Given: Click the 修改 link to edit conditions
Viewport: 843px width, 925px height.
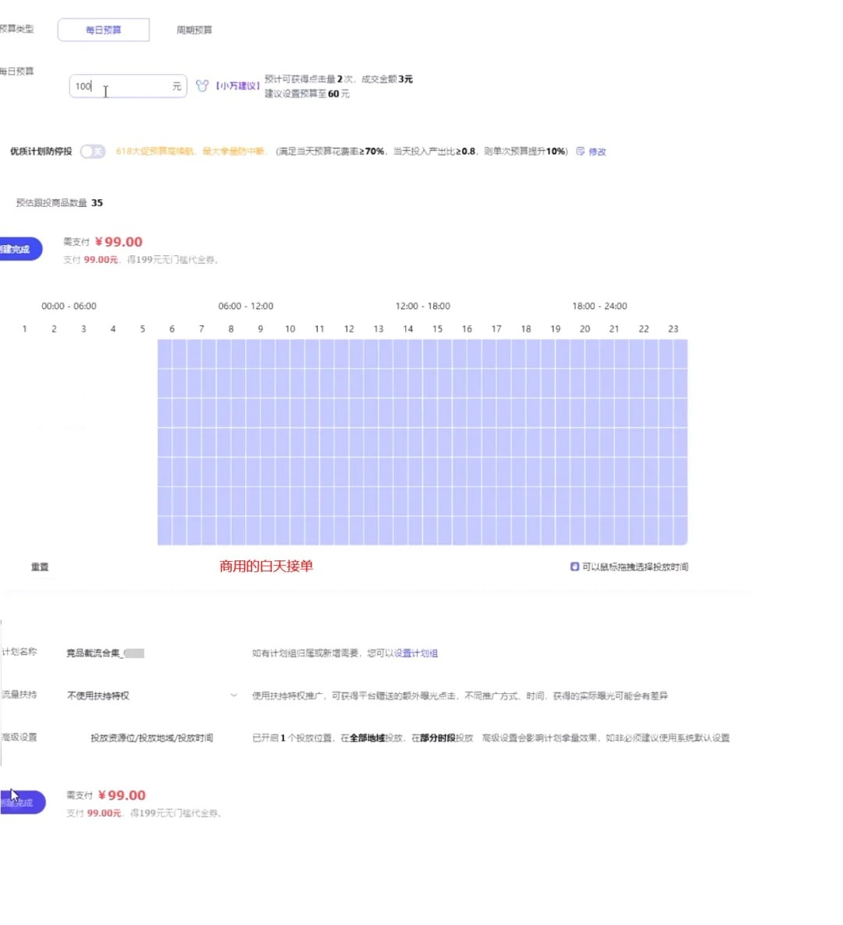Looking at the screenshot, I should click(x=597, y=151).
